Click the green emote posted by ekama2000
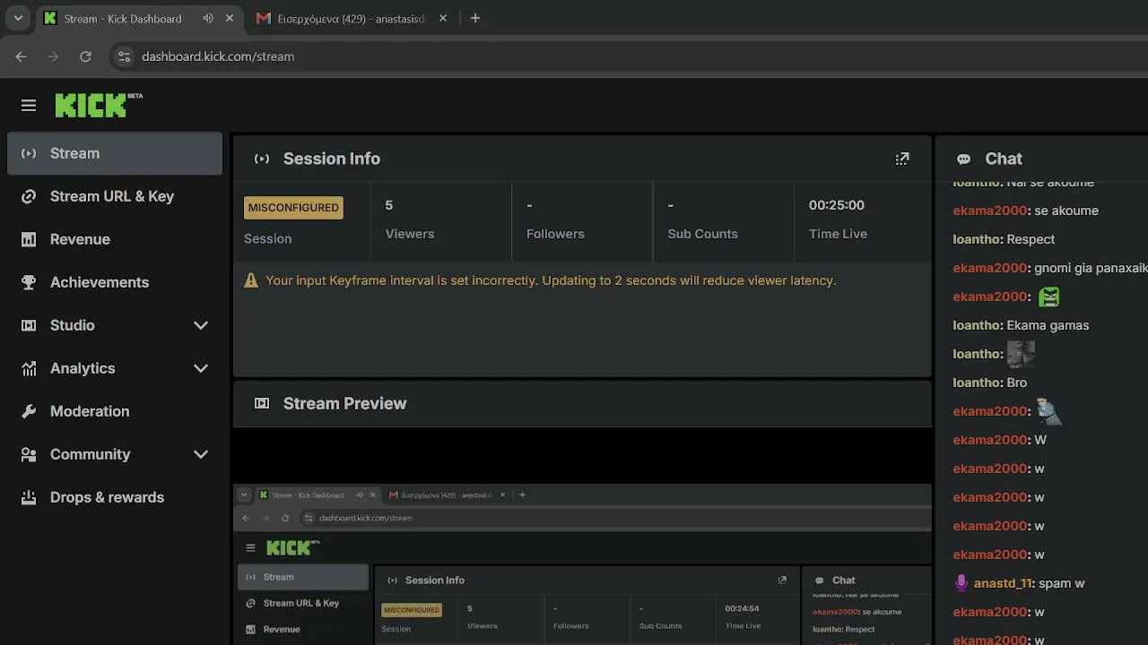 [x=1048, y=297]
